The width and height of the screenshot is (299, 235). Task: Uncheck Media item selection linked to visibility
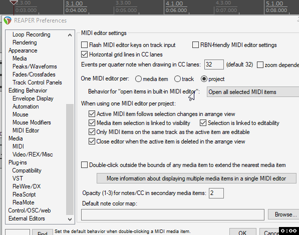pos(92,123)
